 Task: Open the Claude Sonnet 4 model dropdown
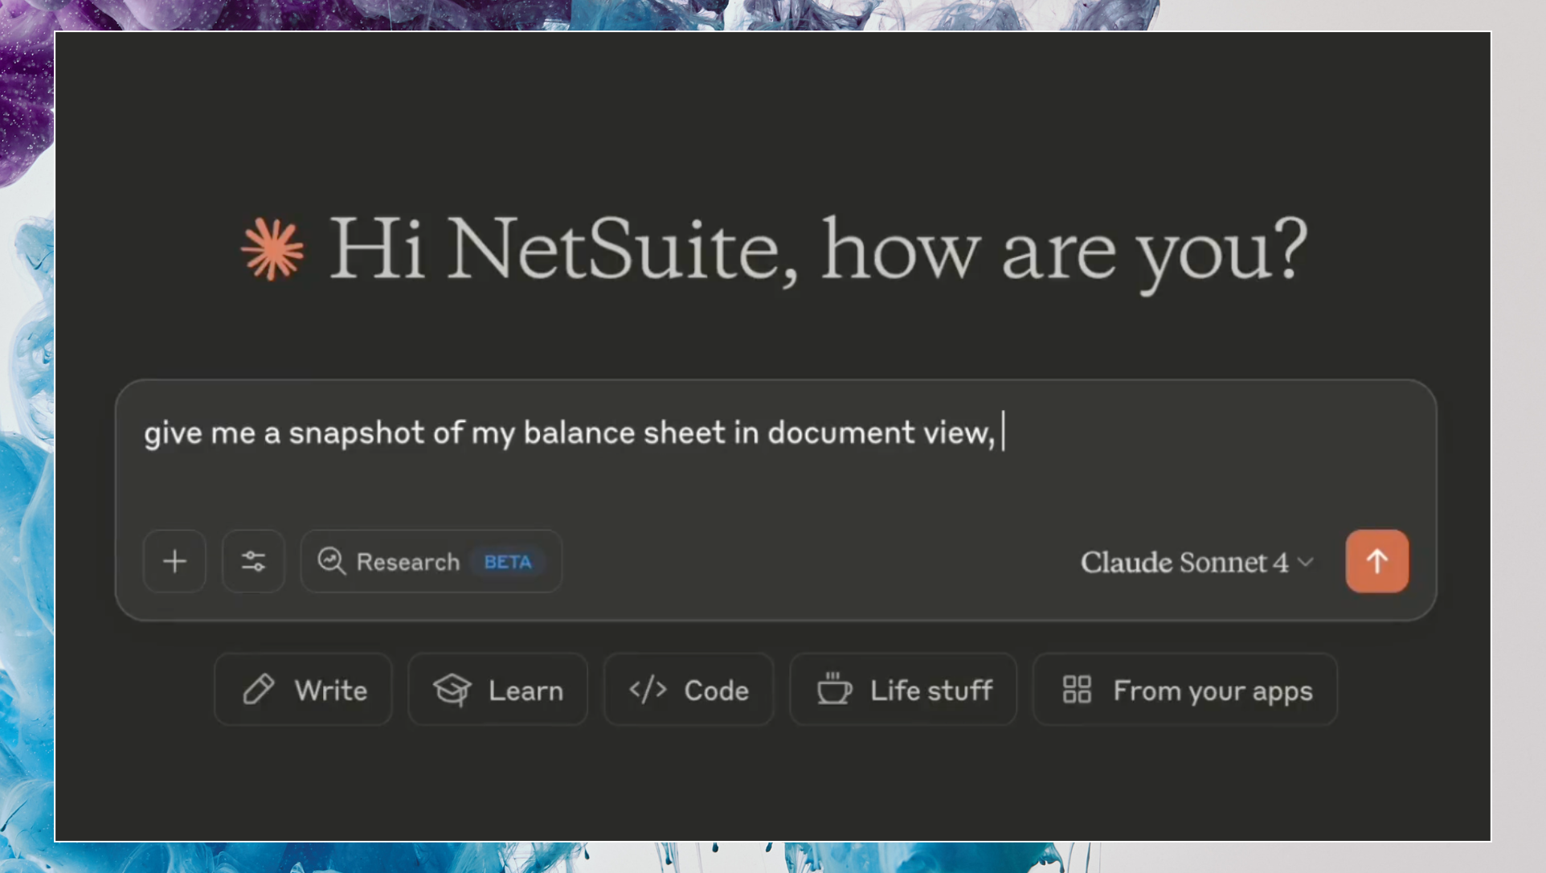(1196, 562)
